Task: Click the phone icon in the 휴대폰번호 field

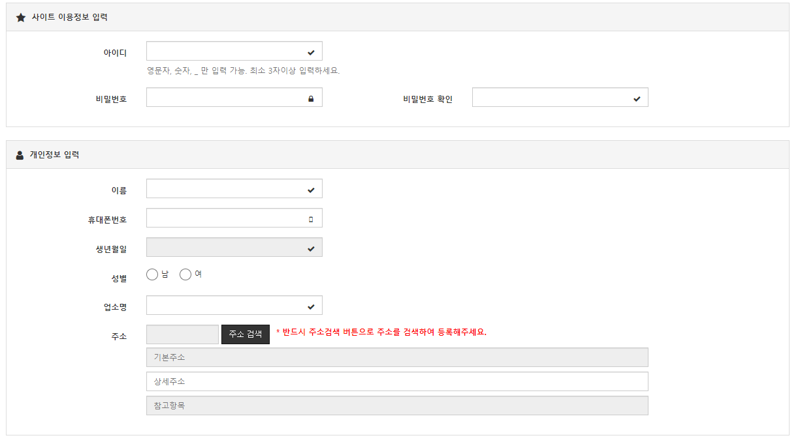Action: point(312,217)
